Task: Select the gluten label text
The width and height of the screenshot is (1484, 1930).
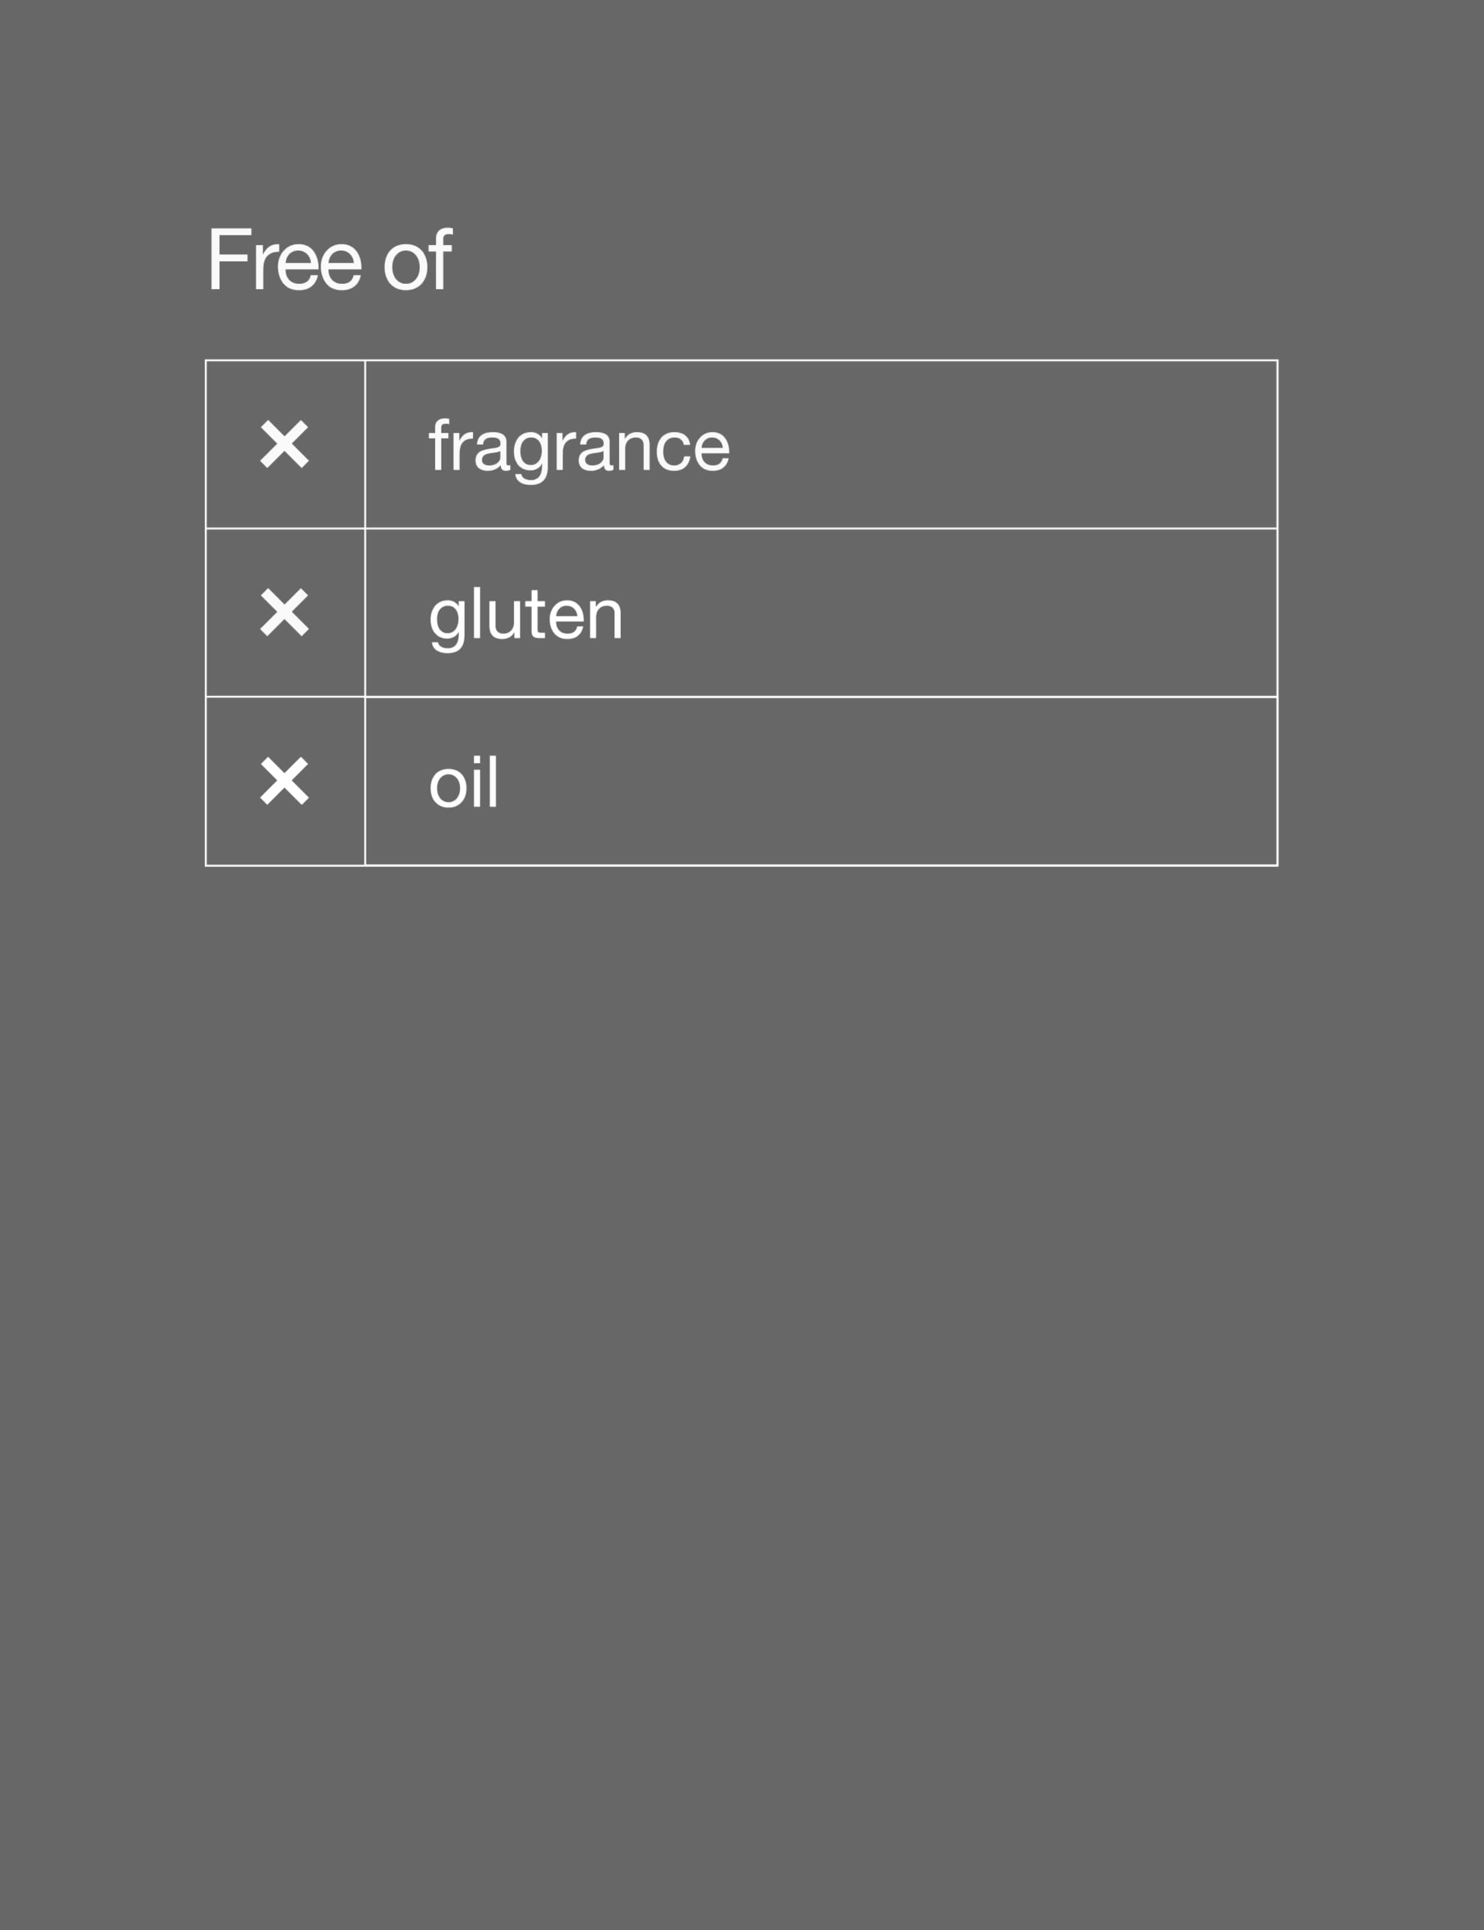Action: pyautogui.click(x=526, y=616)
